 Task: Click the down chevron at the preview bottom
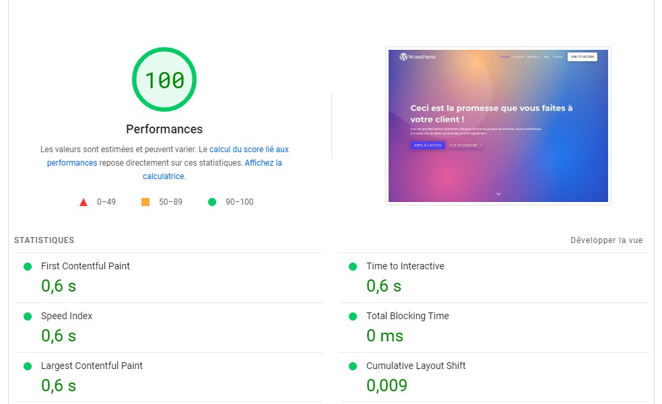[498, 193]
